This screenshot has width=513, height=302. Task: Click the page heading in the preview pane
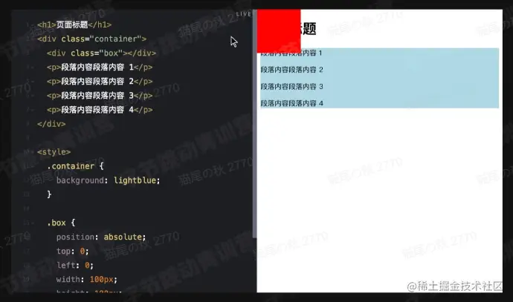(x=309, y=29)
